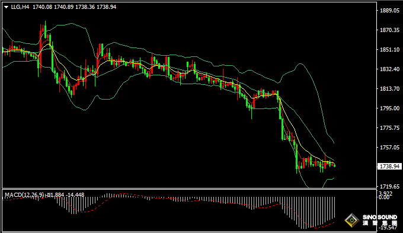This screenshot has width=403, height=233.
Task: Click the 1775.75 price axis label
Action: click(x=389, y=128)
